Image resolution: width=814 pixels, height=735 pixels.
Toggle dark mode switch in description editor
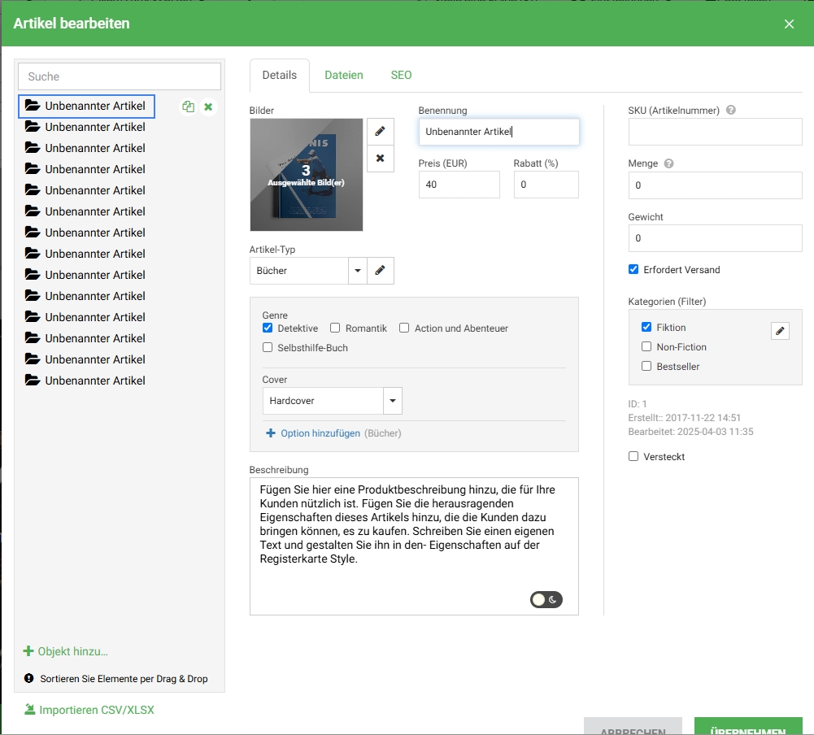[546, 600]
